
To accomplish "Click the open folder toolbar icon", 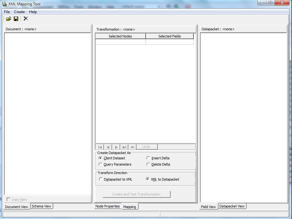I will [8, 19].
